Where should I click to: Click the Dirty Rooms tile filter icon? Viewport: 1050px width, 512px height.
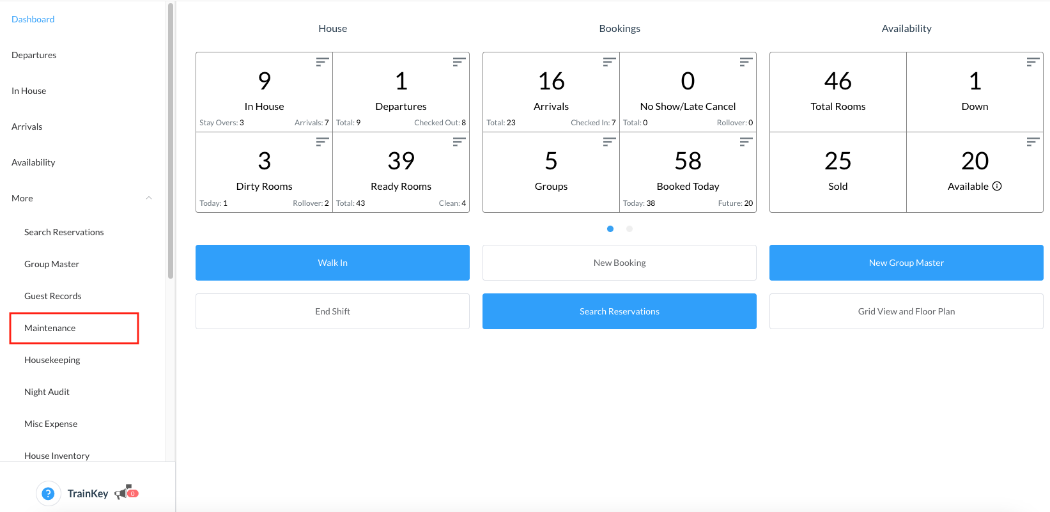coord(322,142)
